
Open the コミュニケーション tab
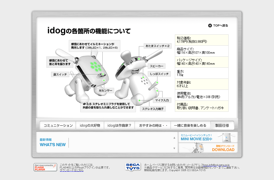58,125
